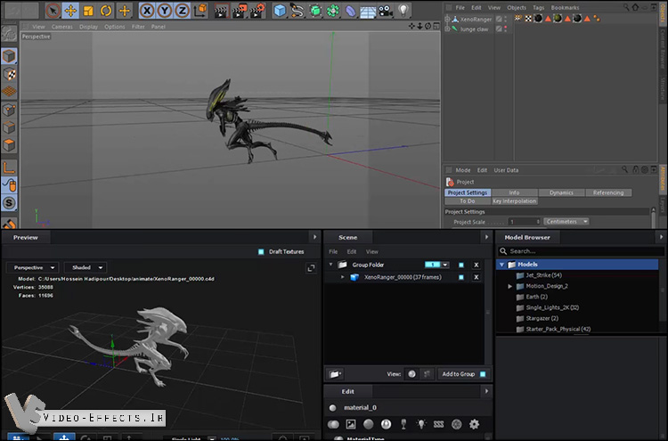This screenshot has height=441, width=668.
Task: Select the Live Selection arrow tool
Action: pyautogui.click(x=53, y=11)
